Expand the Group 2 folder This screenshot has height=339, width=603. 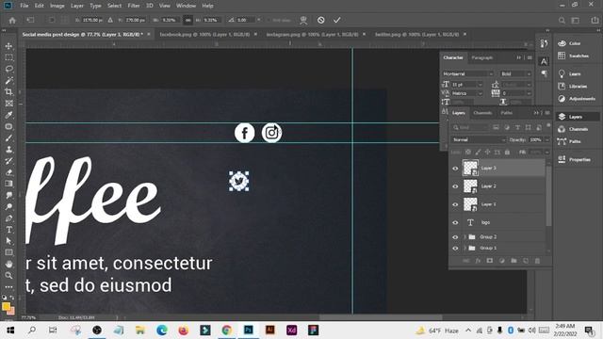point(464,237)
